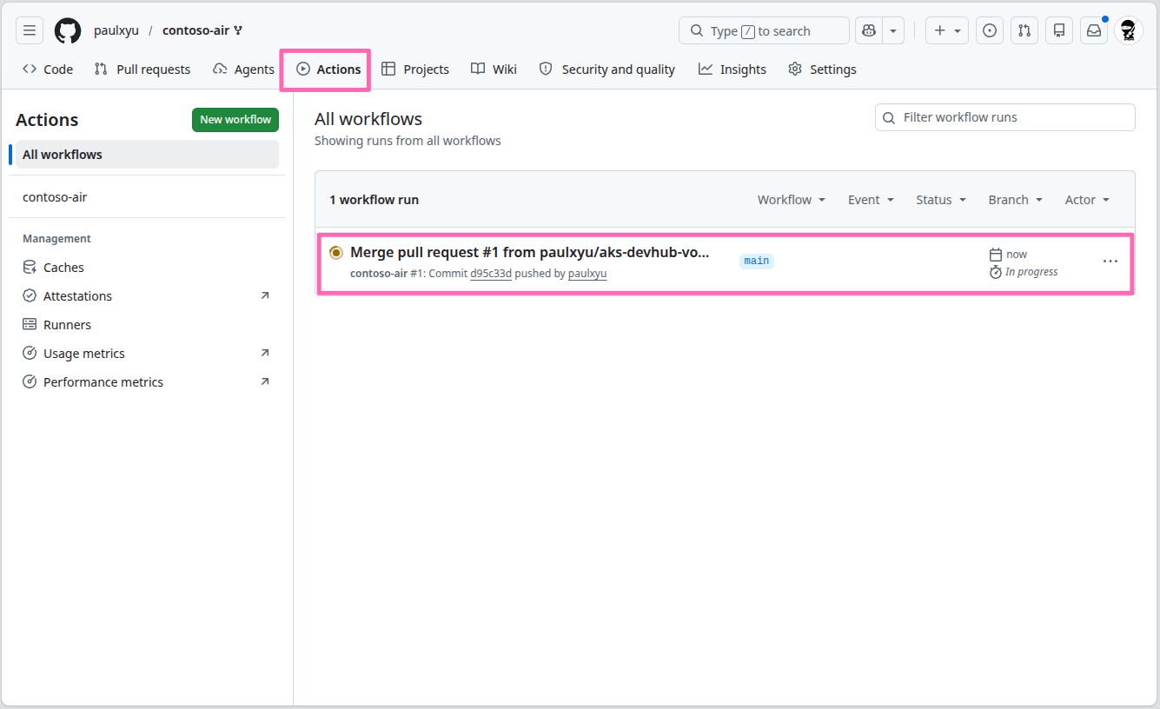1160x709 pixels.
Task: Switch to the Projects tab
Action: coord(415,70)
